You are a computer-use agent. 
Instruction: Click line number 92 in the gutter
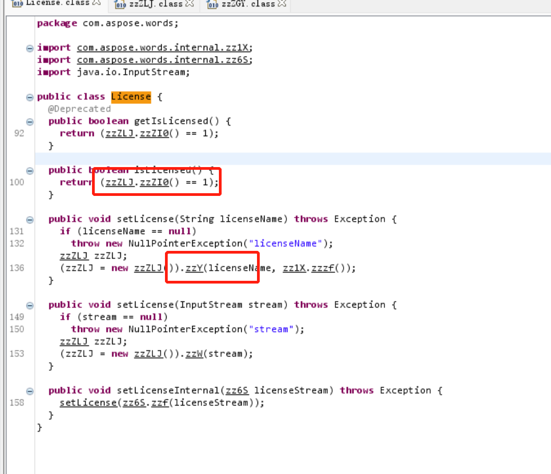[19, 133]
